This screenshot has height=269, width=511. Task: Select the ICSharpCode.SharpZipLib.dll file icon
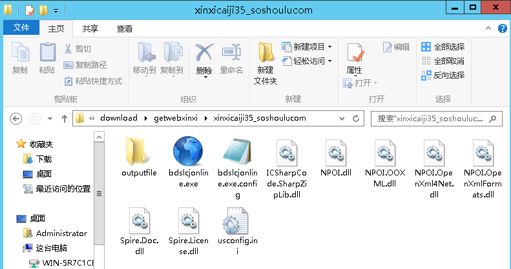point(286,152)
